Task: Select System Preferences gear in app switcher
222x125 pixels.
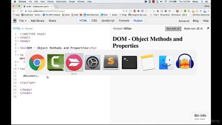Action: (93, 62)
